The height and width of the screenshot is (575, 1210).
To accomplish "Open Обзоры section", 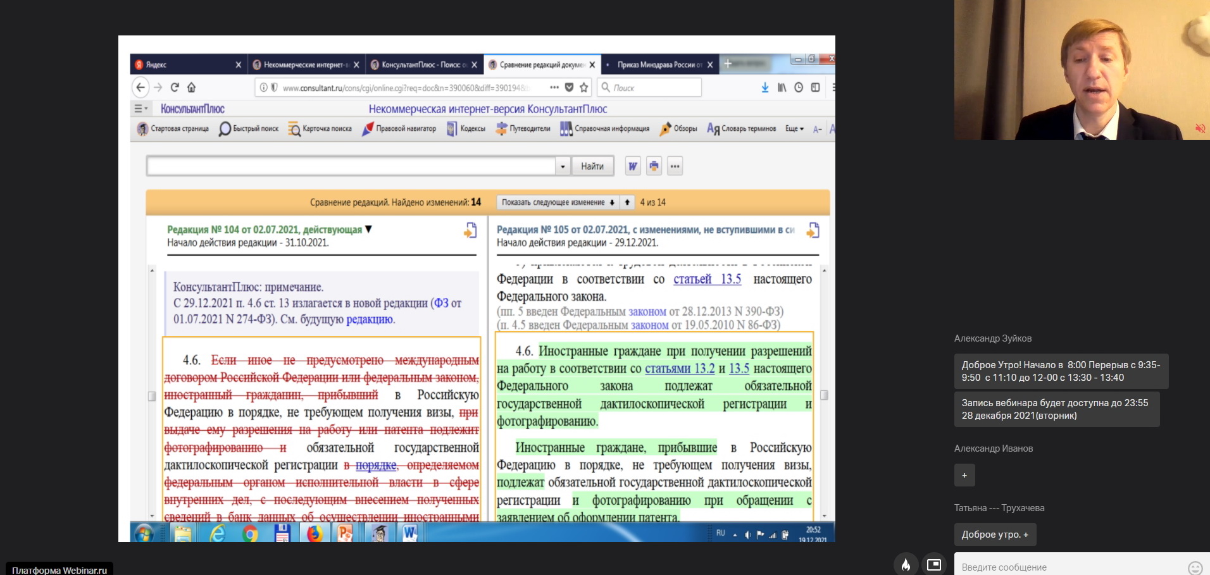I will click(678, 129).
